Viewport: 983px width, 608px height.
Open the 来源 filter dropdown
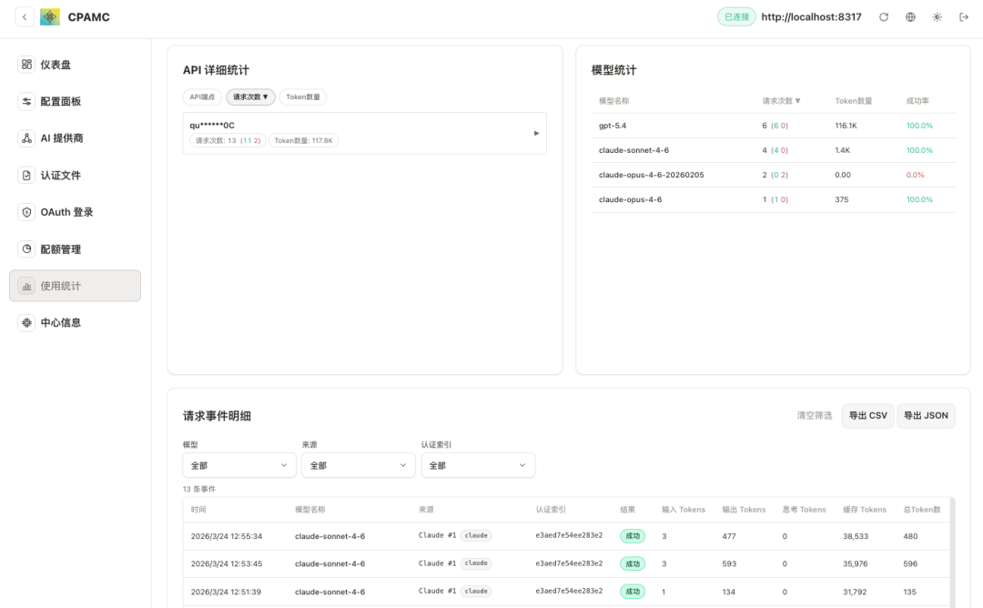358,465
